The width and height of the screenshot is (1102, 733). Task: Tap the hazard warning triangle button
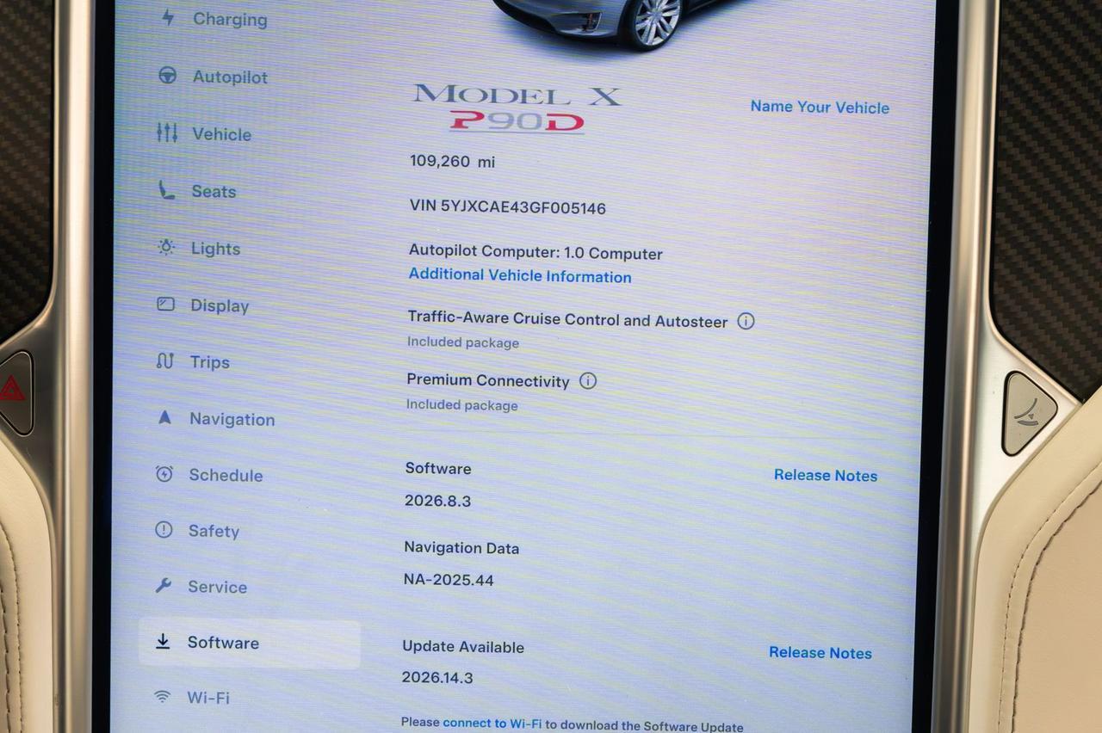(x=12, y=391)
